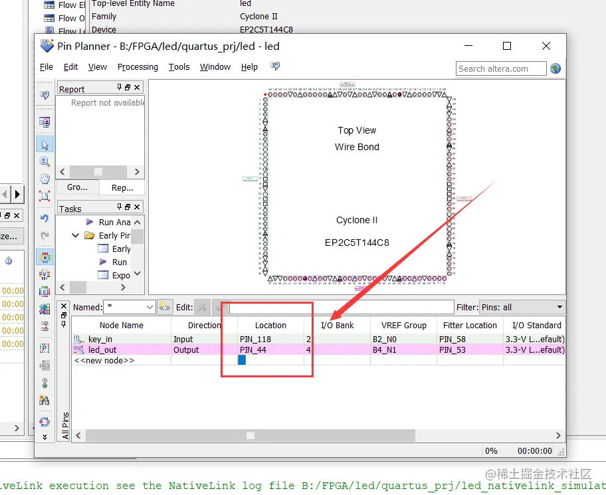Image resolution: width=606 pixels, height=495 pixels.
Task: Click the puzzle-piece blocks toolbar icon
Action: click(45, 309)
